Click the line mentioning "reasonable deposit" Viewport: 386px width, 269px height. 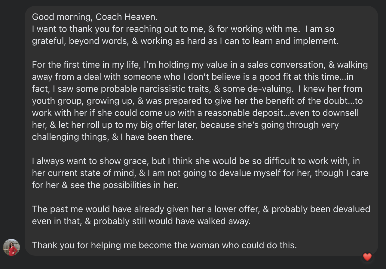point(195,113)
